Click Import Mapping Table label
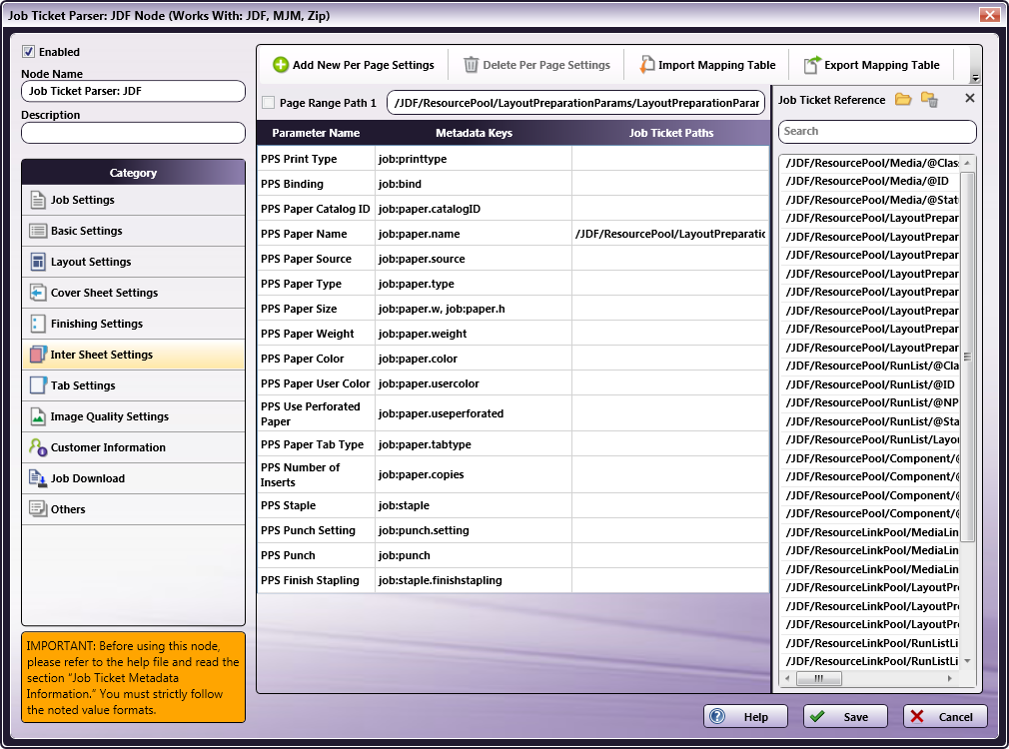The width and height of the screenshot is (1009, 749). point(717,65)
